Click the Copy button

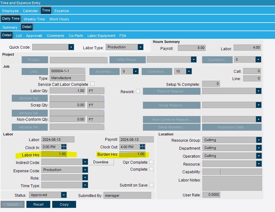64,204
